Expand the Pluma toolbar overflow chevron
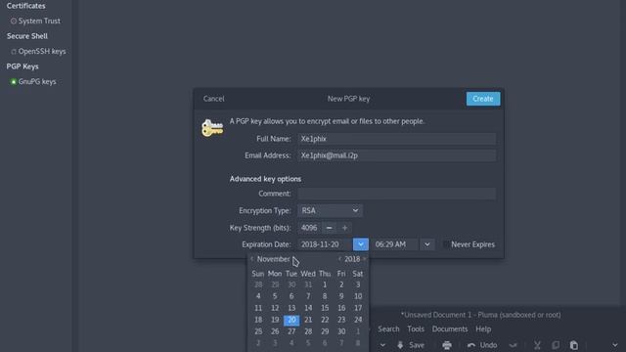 [x=615, y=345]
